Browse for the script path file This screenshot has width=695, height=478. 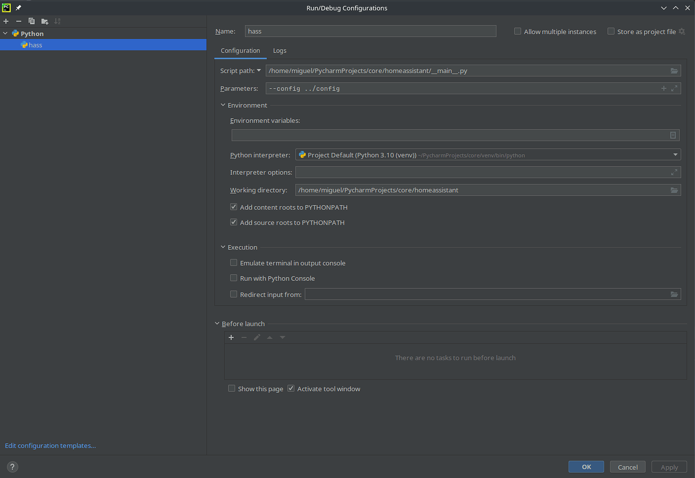[674, 70]
